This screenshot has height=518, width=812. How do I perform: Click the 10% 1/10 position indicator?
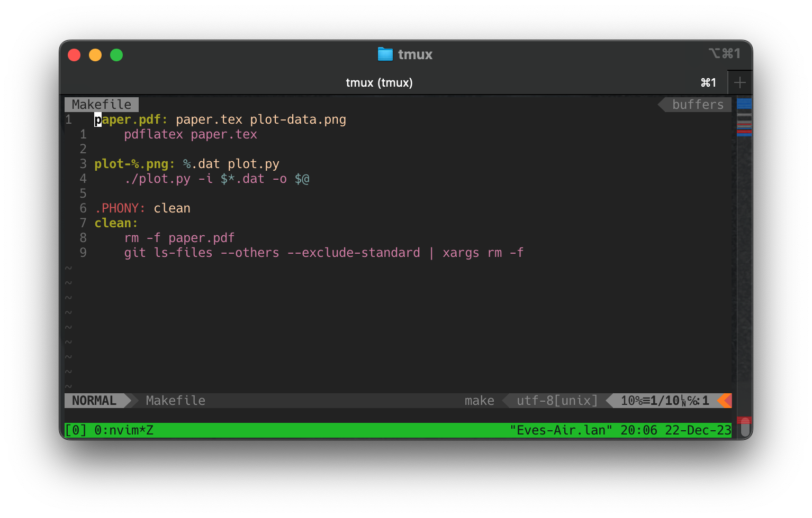click(x=664, y=400)
